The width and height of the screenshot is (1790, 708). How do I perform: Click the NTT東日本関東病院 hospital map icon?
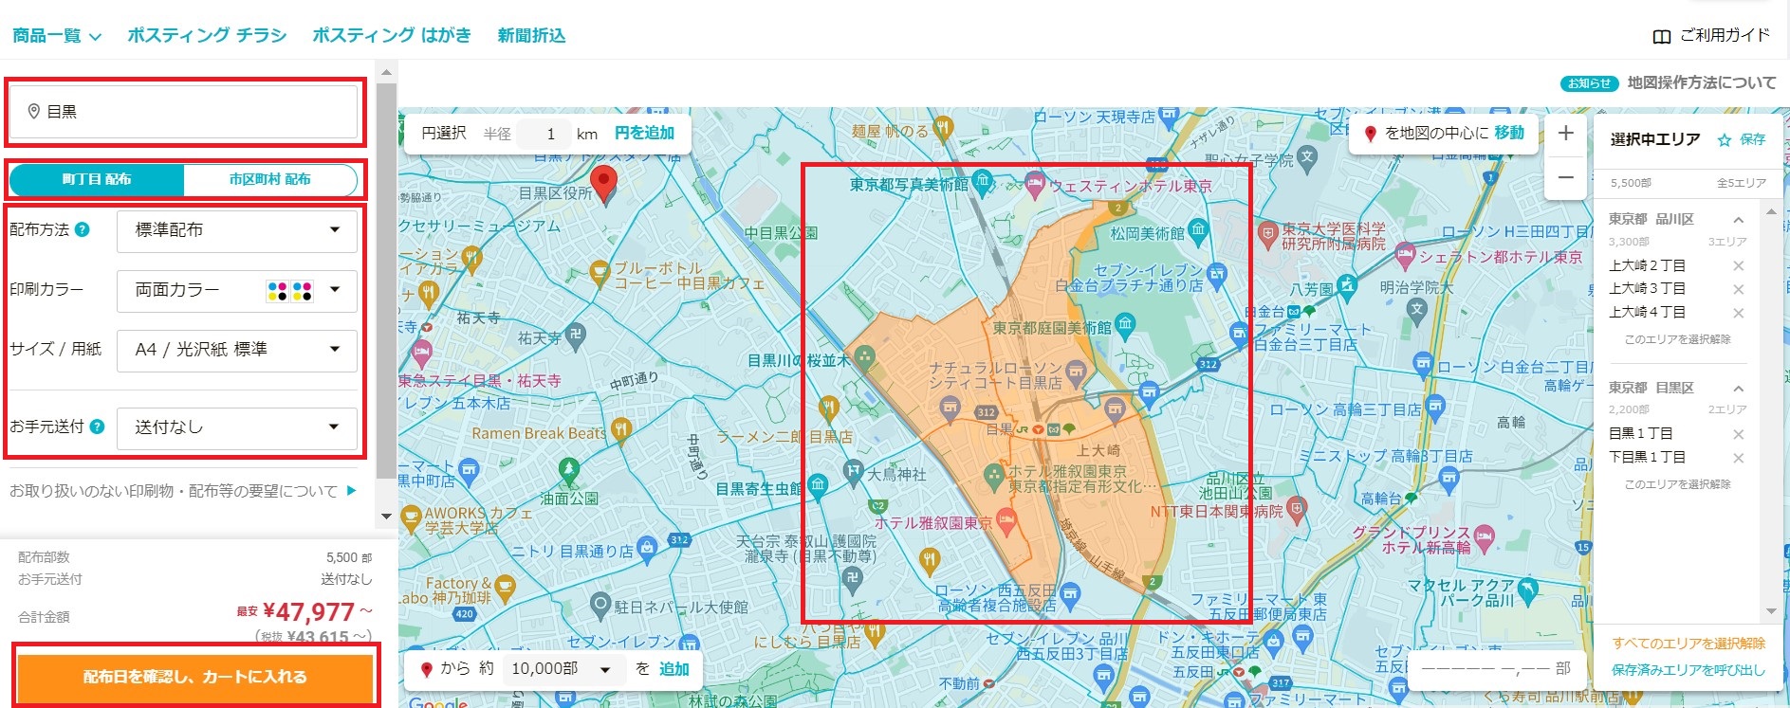tap(1297, 509)
